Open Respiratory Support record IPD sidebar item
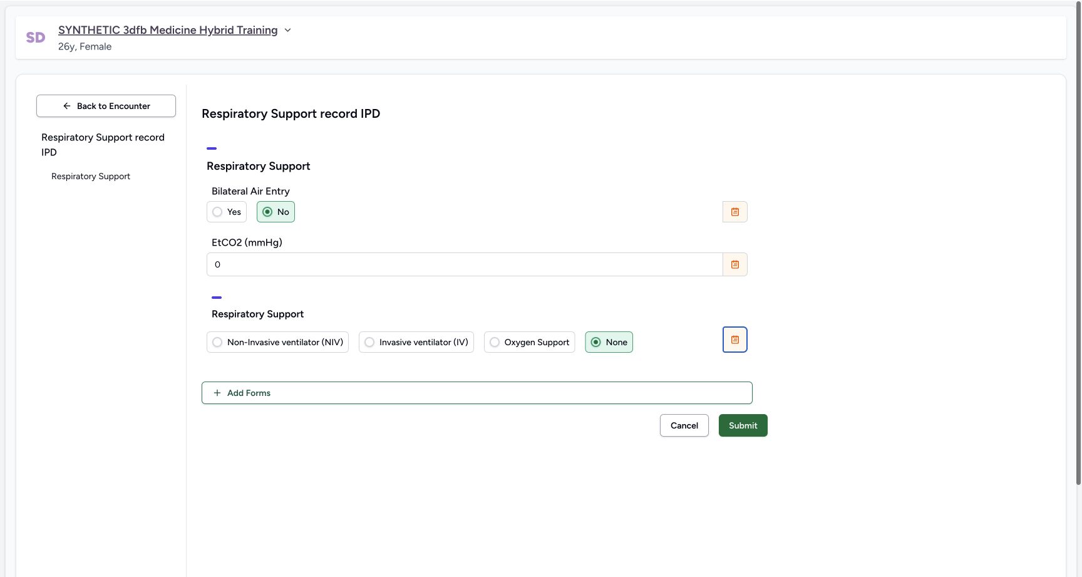The width and height of the screenshot is (1082, 577). click(103, 145)
